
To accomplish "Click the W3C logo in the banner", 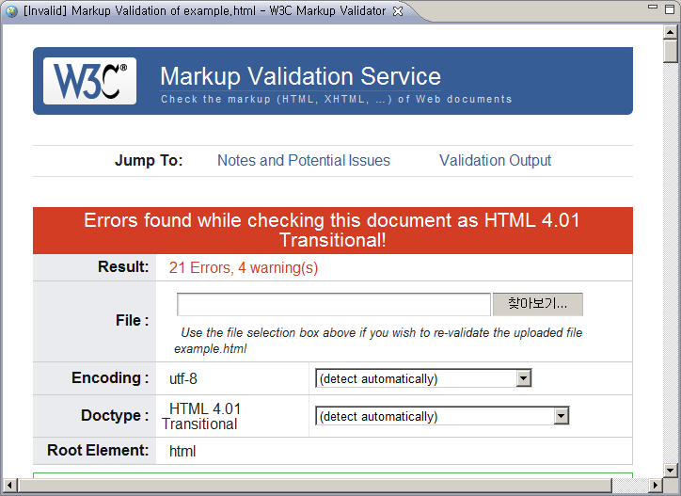I will pyautogui.click(x=89, y=81).
